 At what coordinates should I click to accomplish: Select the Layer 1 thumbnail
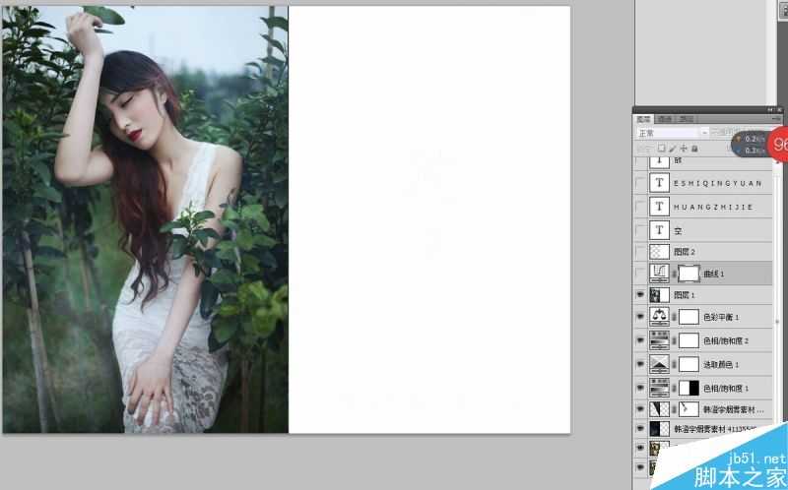point(662,295)
